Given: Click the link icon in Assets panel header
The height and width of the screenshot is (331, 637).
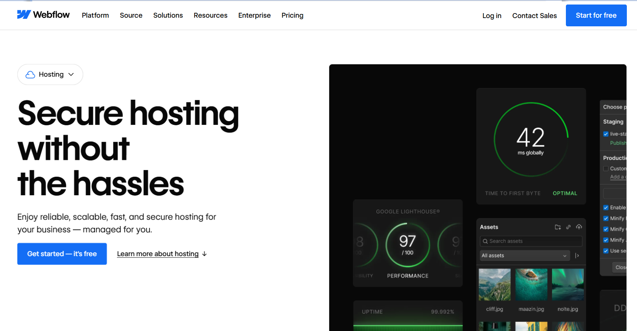Looking at the screenshot, I should click(x=569, y=227).
